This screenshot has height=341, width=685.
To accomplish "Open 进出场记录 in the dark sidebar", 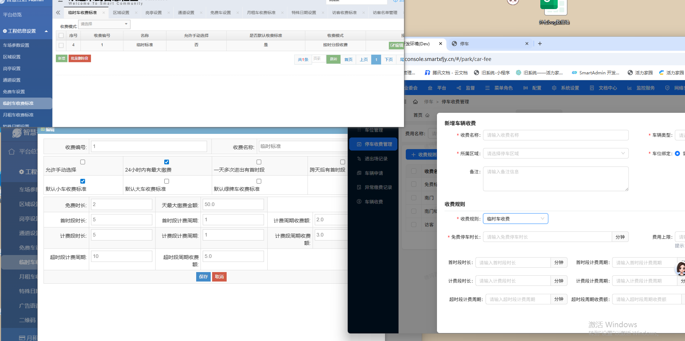I will (376, 159).
